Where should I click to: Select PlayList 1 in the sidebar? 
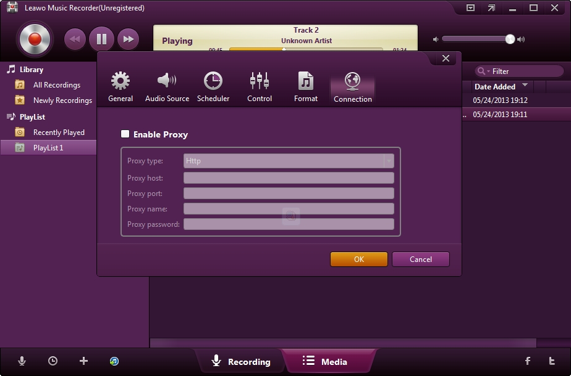point(48,148)
